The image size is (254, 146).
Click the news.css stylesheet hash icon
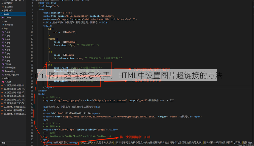[x=3, y=25]
